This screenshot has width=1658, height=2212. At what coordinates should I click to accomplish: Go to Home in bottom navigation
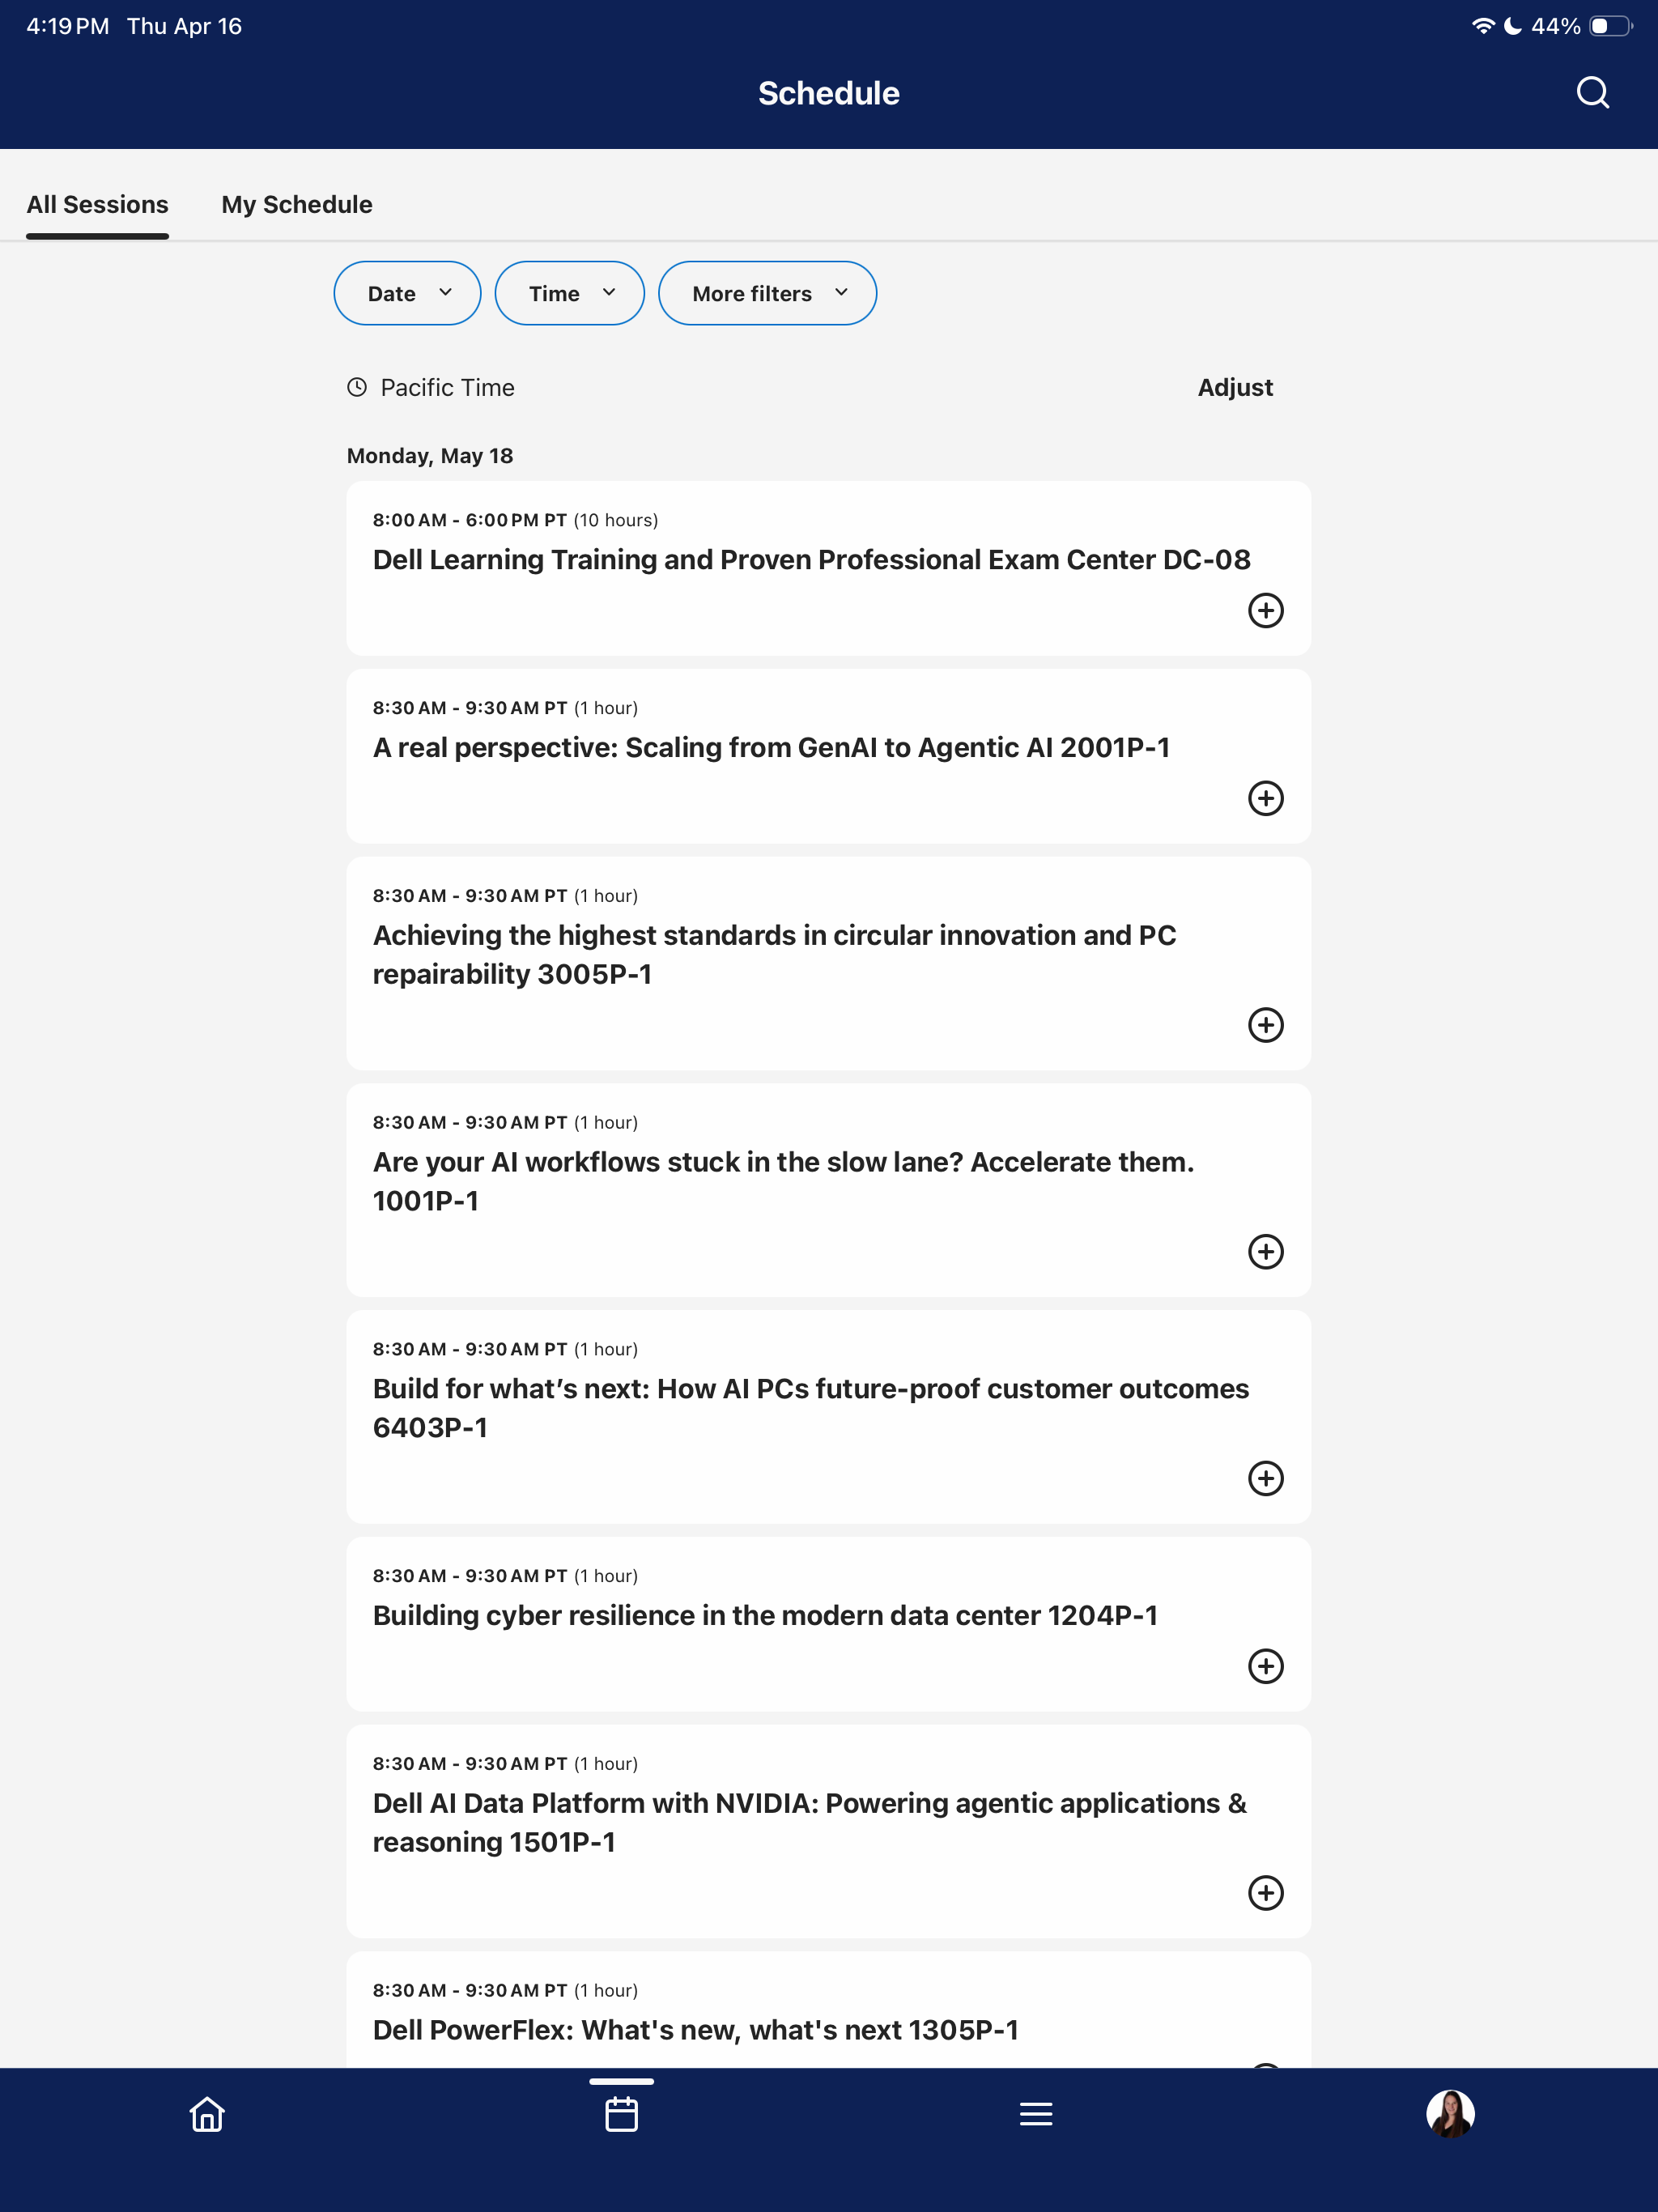click(x=207, y=2114)
